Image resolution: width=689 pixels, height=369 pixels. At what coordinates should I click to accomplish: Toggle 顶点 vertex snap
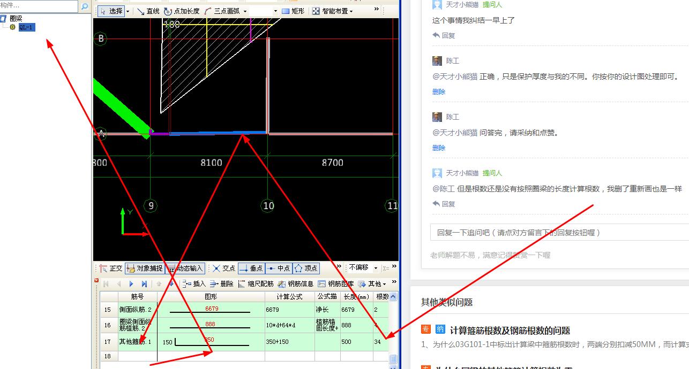pyautogui.click(x=306, y=268)
